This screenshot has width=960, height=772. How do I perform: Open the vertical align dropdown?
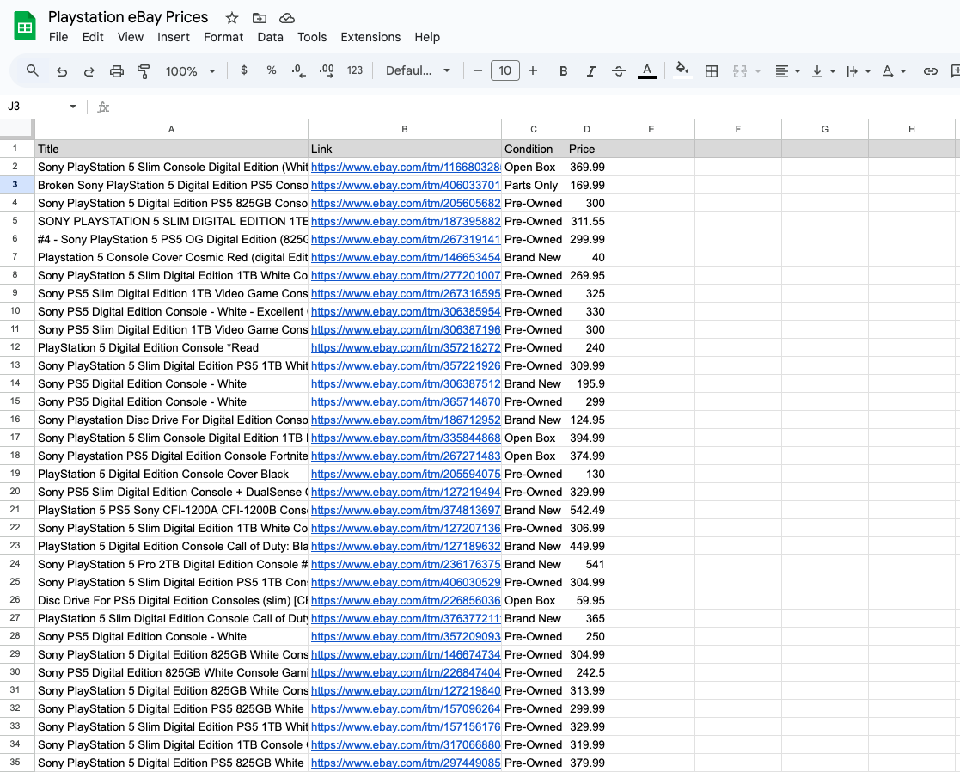pyautogui.click(x=822, y=71)
